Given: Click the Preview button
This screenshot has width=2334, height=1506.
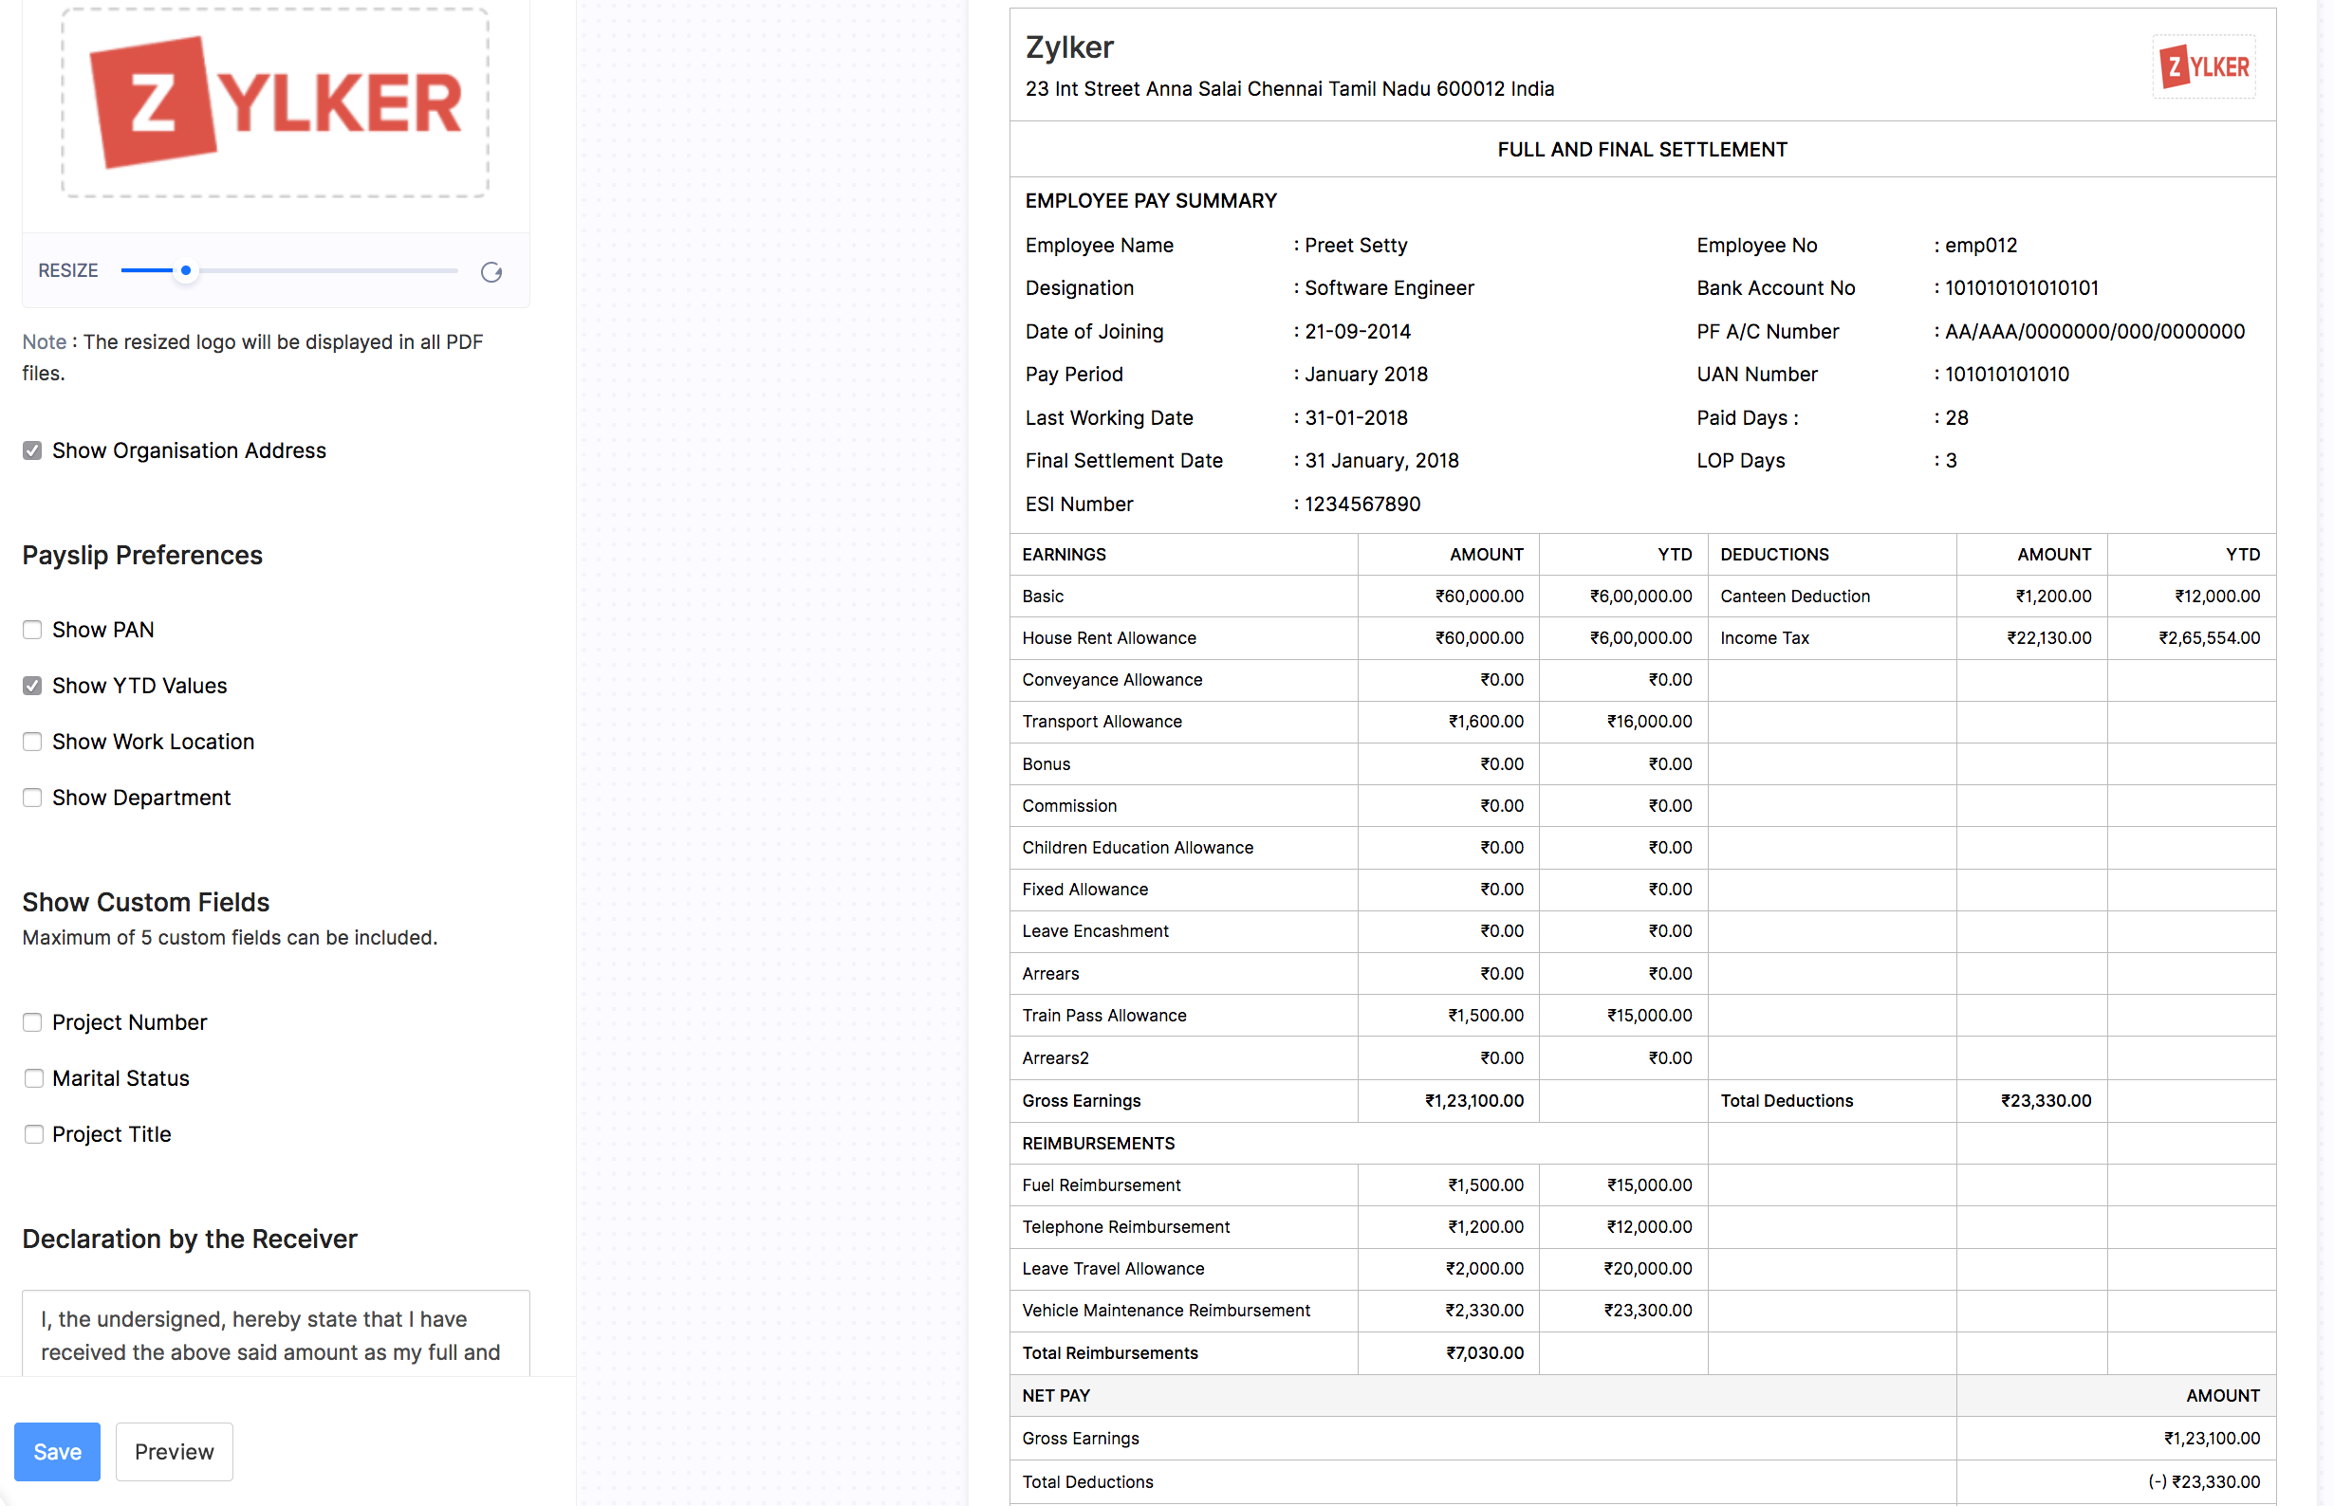Looking at the screenshot, I should (x=175, y=1451).
